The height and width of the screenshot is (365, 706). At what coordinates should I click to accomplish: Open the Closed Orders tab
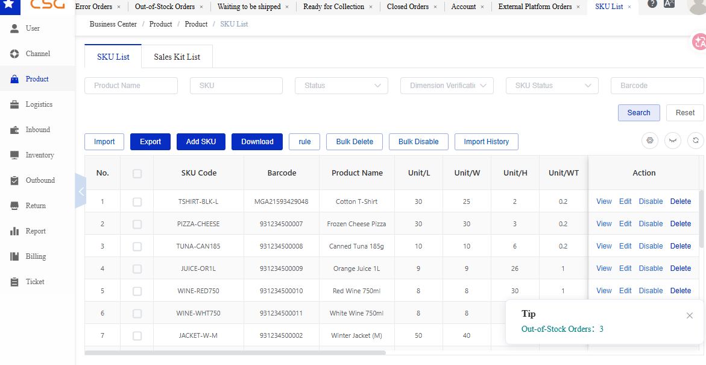(x=408, y=7)
